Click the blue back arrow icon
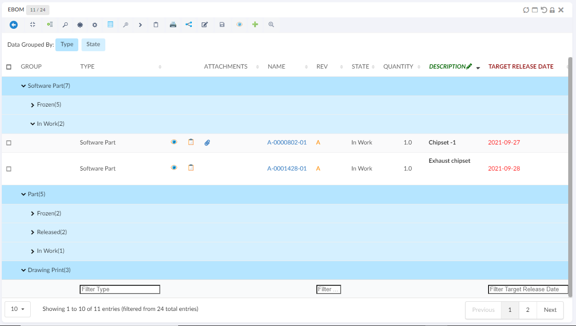This screenshot has height=326, width=576. pyautogui.click(x=14, y=25)
